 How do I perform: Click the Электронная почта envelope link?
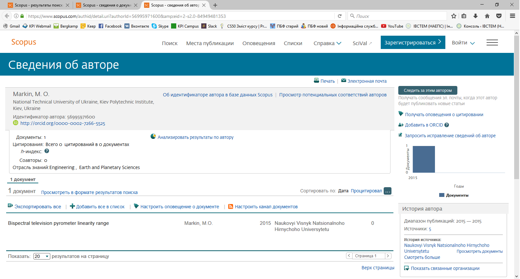pos(364,81)
